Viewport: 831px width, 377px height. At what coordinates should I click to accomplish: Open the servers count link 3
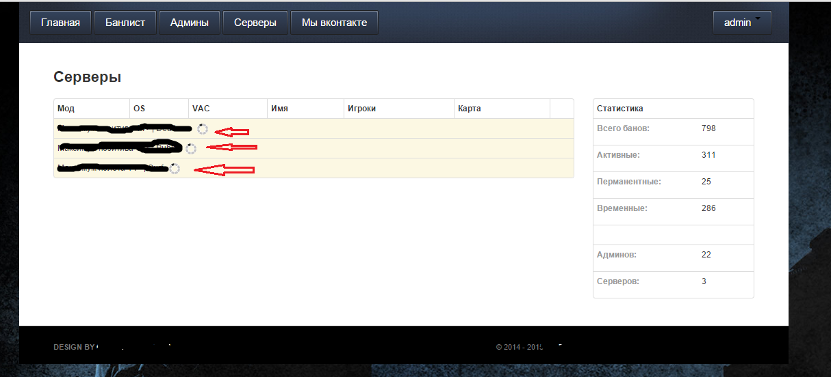pyautogui.click(x=704, y=281)
